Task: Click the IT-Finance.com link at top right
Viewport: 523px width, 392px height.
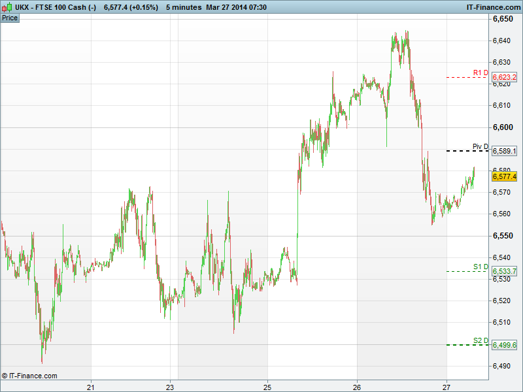Action: tap(492, 7)
